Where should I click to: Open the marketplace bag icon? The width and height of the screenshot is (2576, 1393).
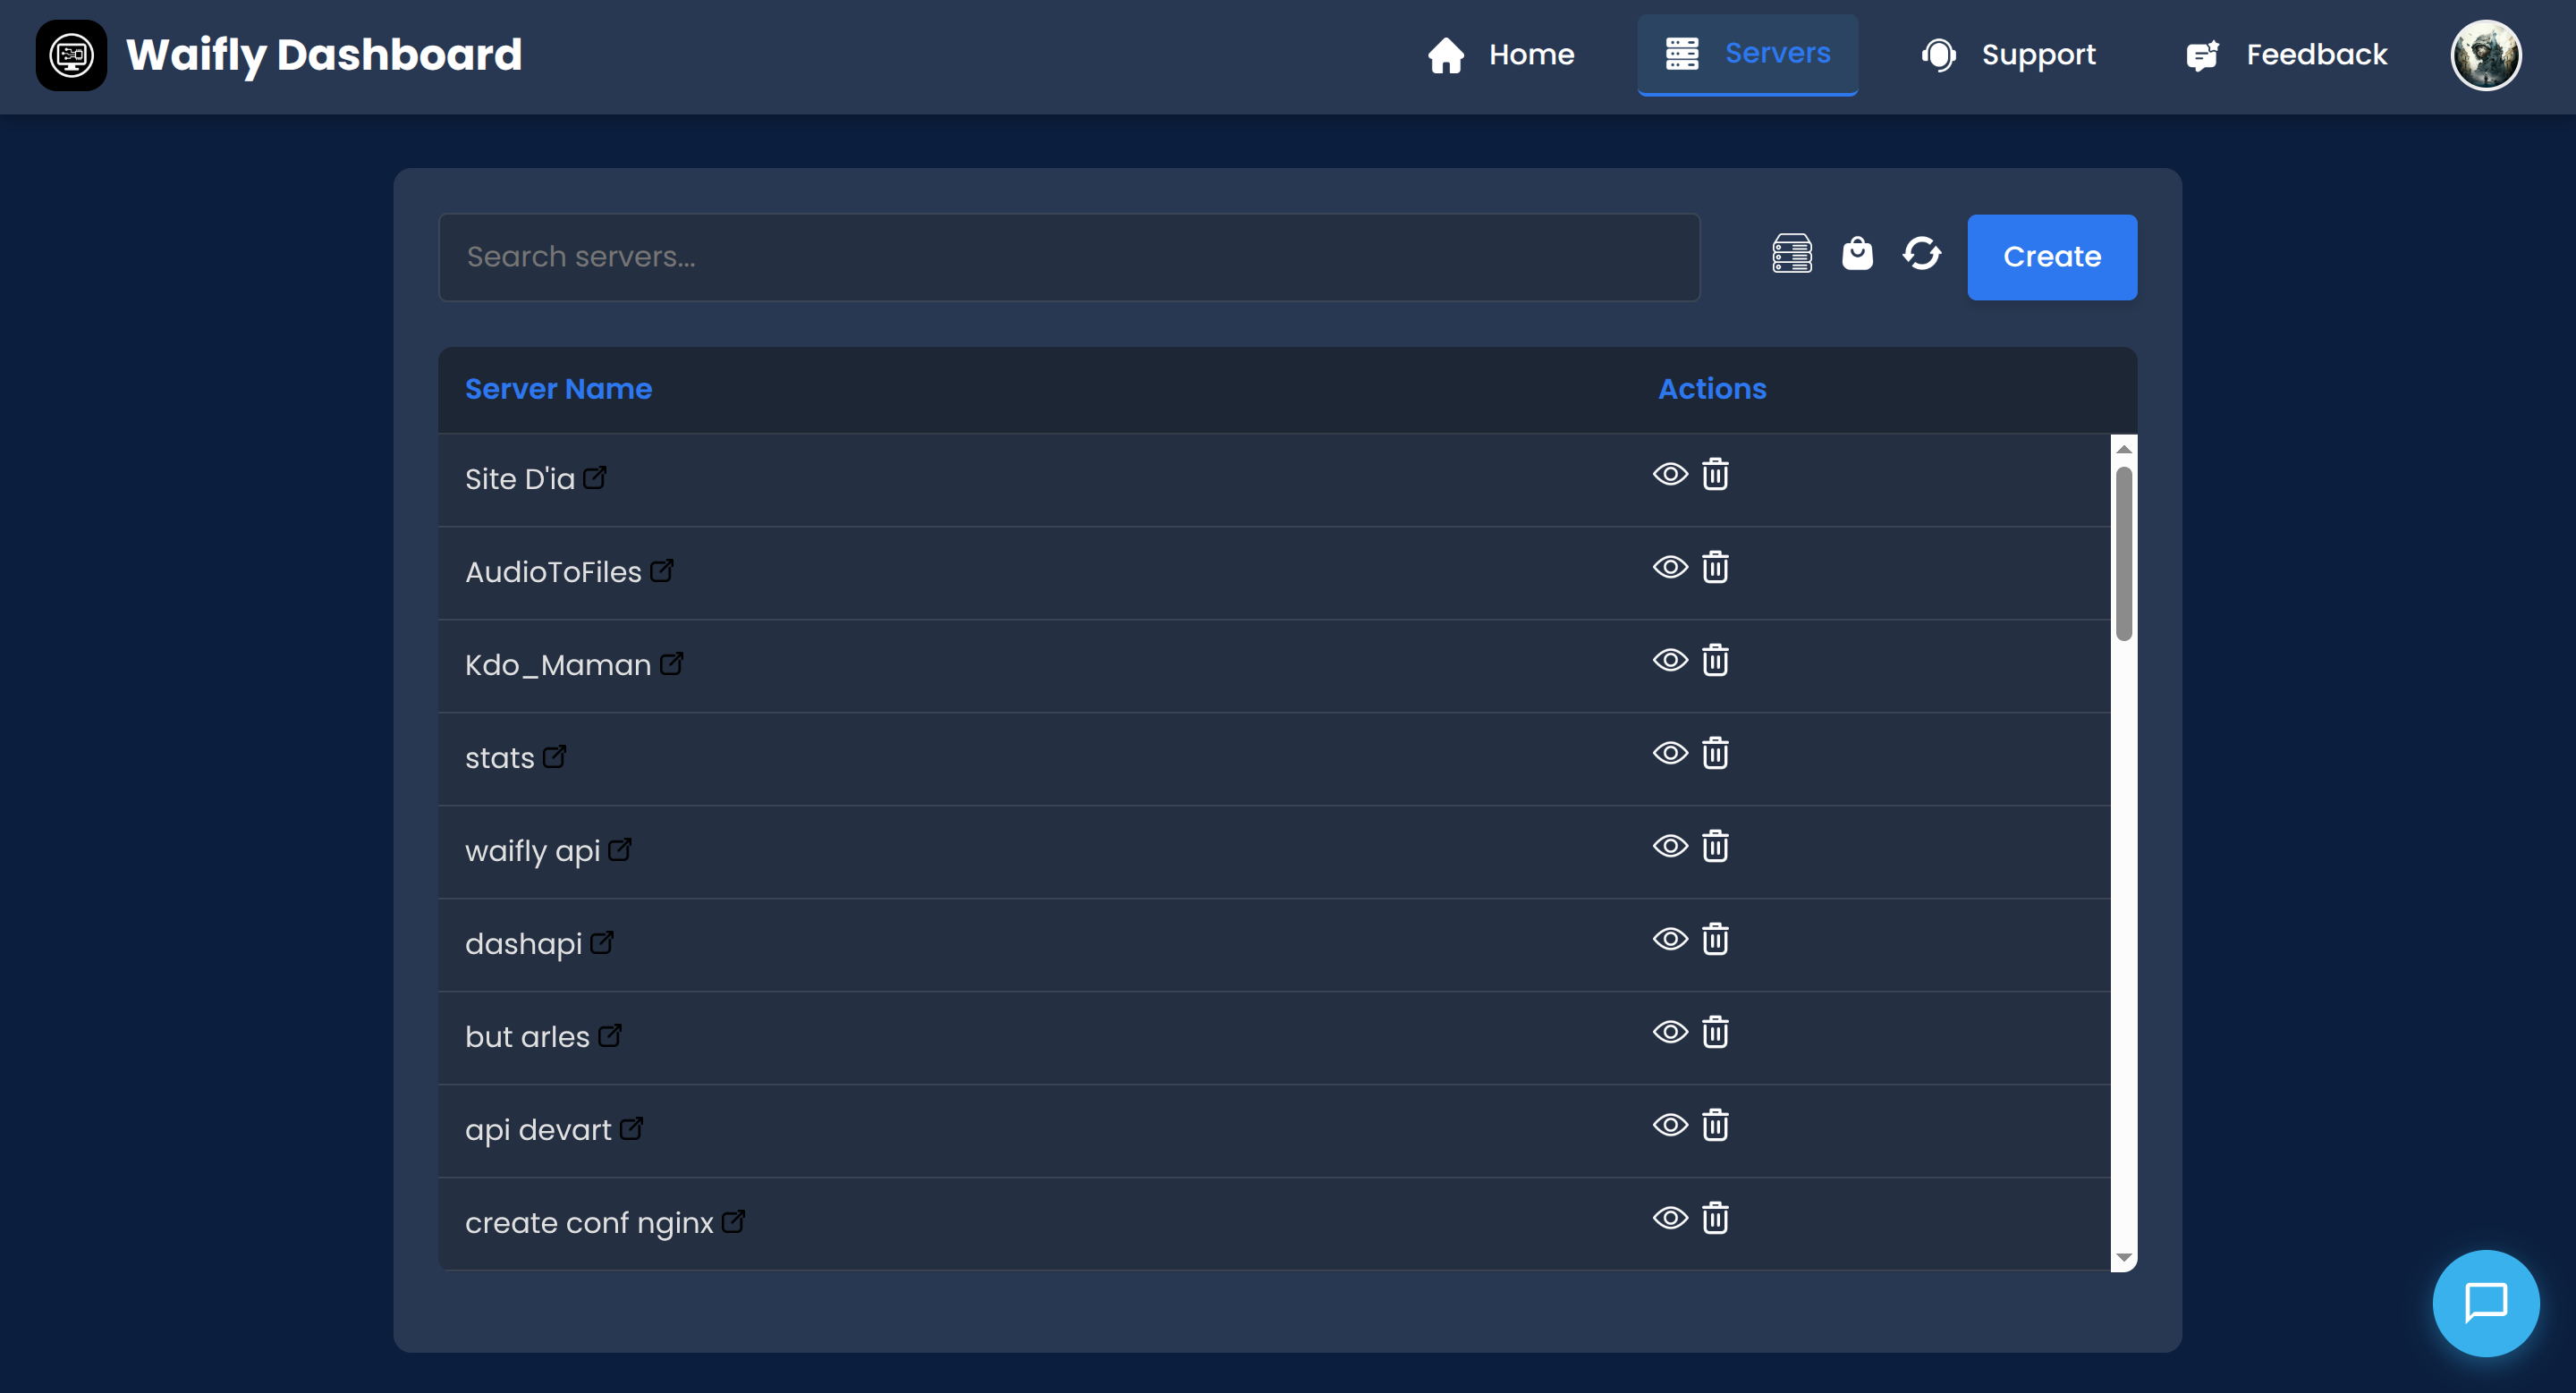[x=1858, y=255]
